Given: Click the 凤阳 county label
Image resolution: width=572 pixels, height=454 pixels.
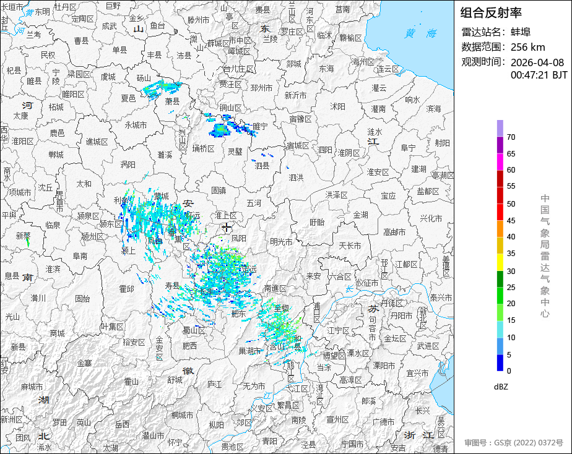Looking at the screenshot, I should tap(238, 238).
